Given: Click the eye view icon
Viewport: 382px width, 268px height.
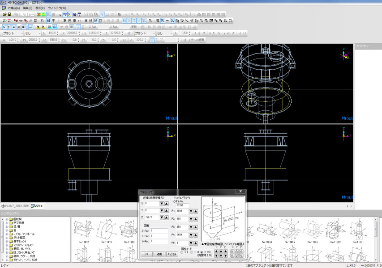Looking at the screenshot, I should pyautogui.click(x=21, y=21).
